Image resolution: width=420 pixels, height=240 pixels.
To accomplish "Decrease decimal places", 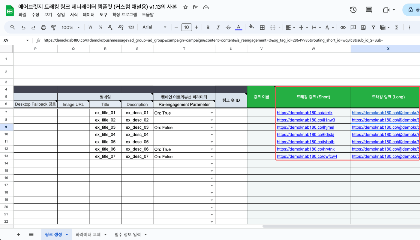I will coord(110,27).
